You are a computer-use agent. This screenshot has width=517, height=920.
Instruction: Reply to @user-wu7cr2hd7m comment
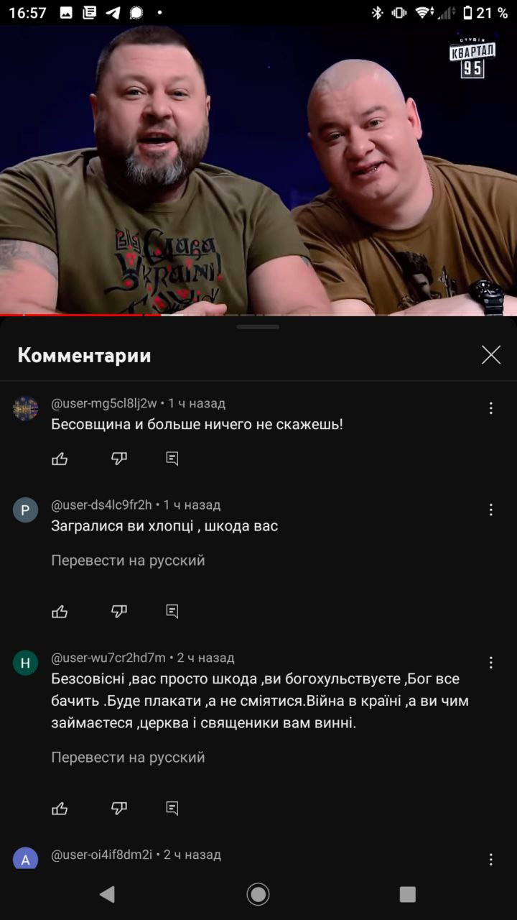tap(172, 809)
